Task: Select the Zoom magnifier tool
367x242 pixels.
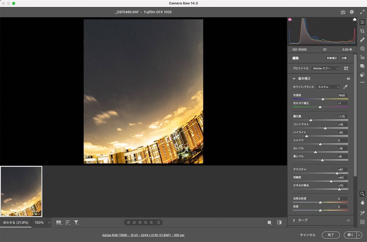Action: pyautogui.click(x=362, y=194)
